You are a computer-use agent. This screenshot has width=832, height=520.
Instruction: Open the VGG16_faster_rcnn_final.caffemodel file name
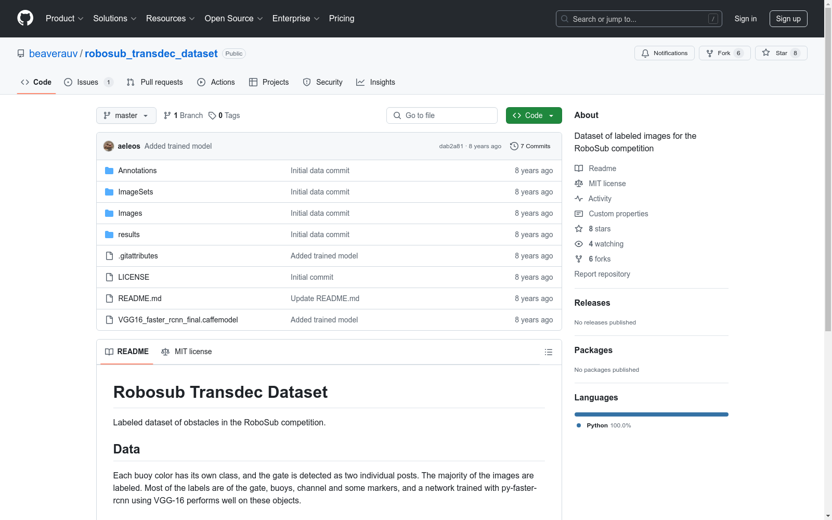(x=178, y=320)
